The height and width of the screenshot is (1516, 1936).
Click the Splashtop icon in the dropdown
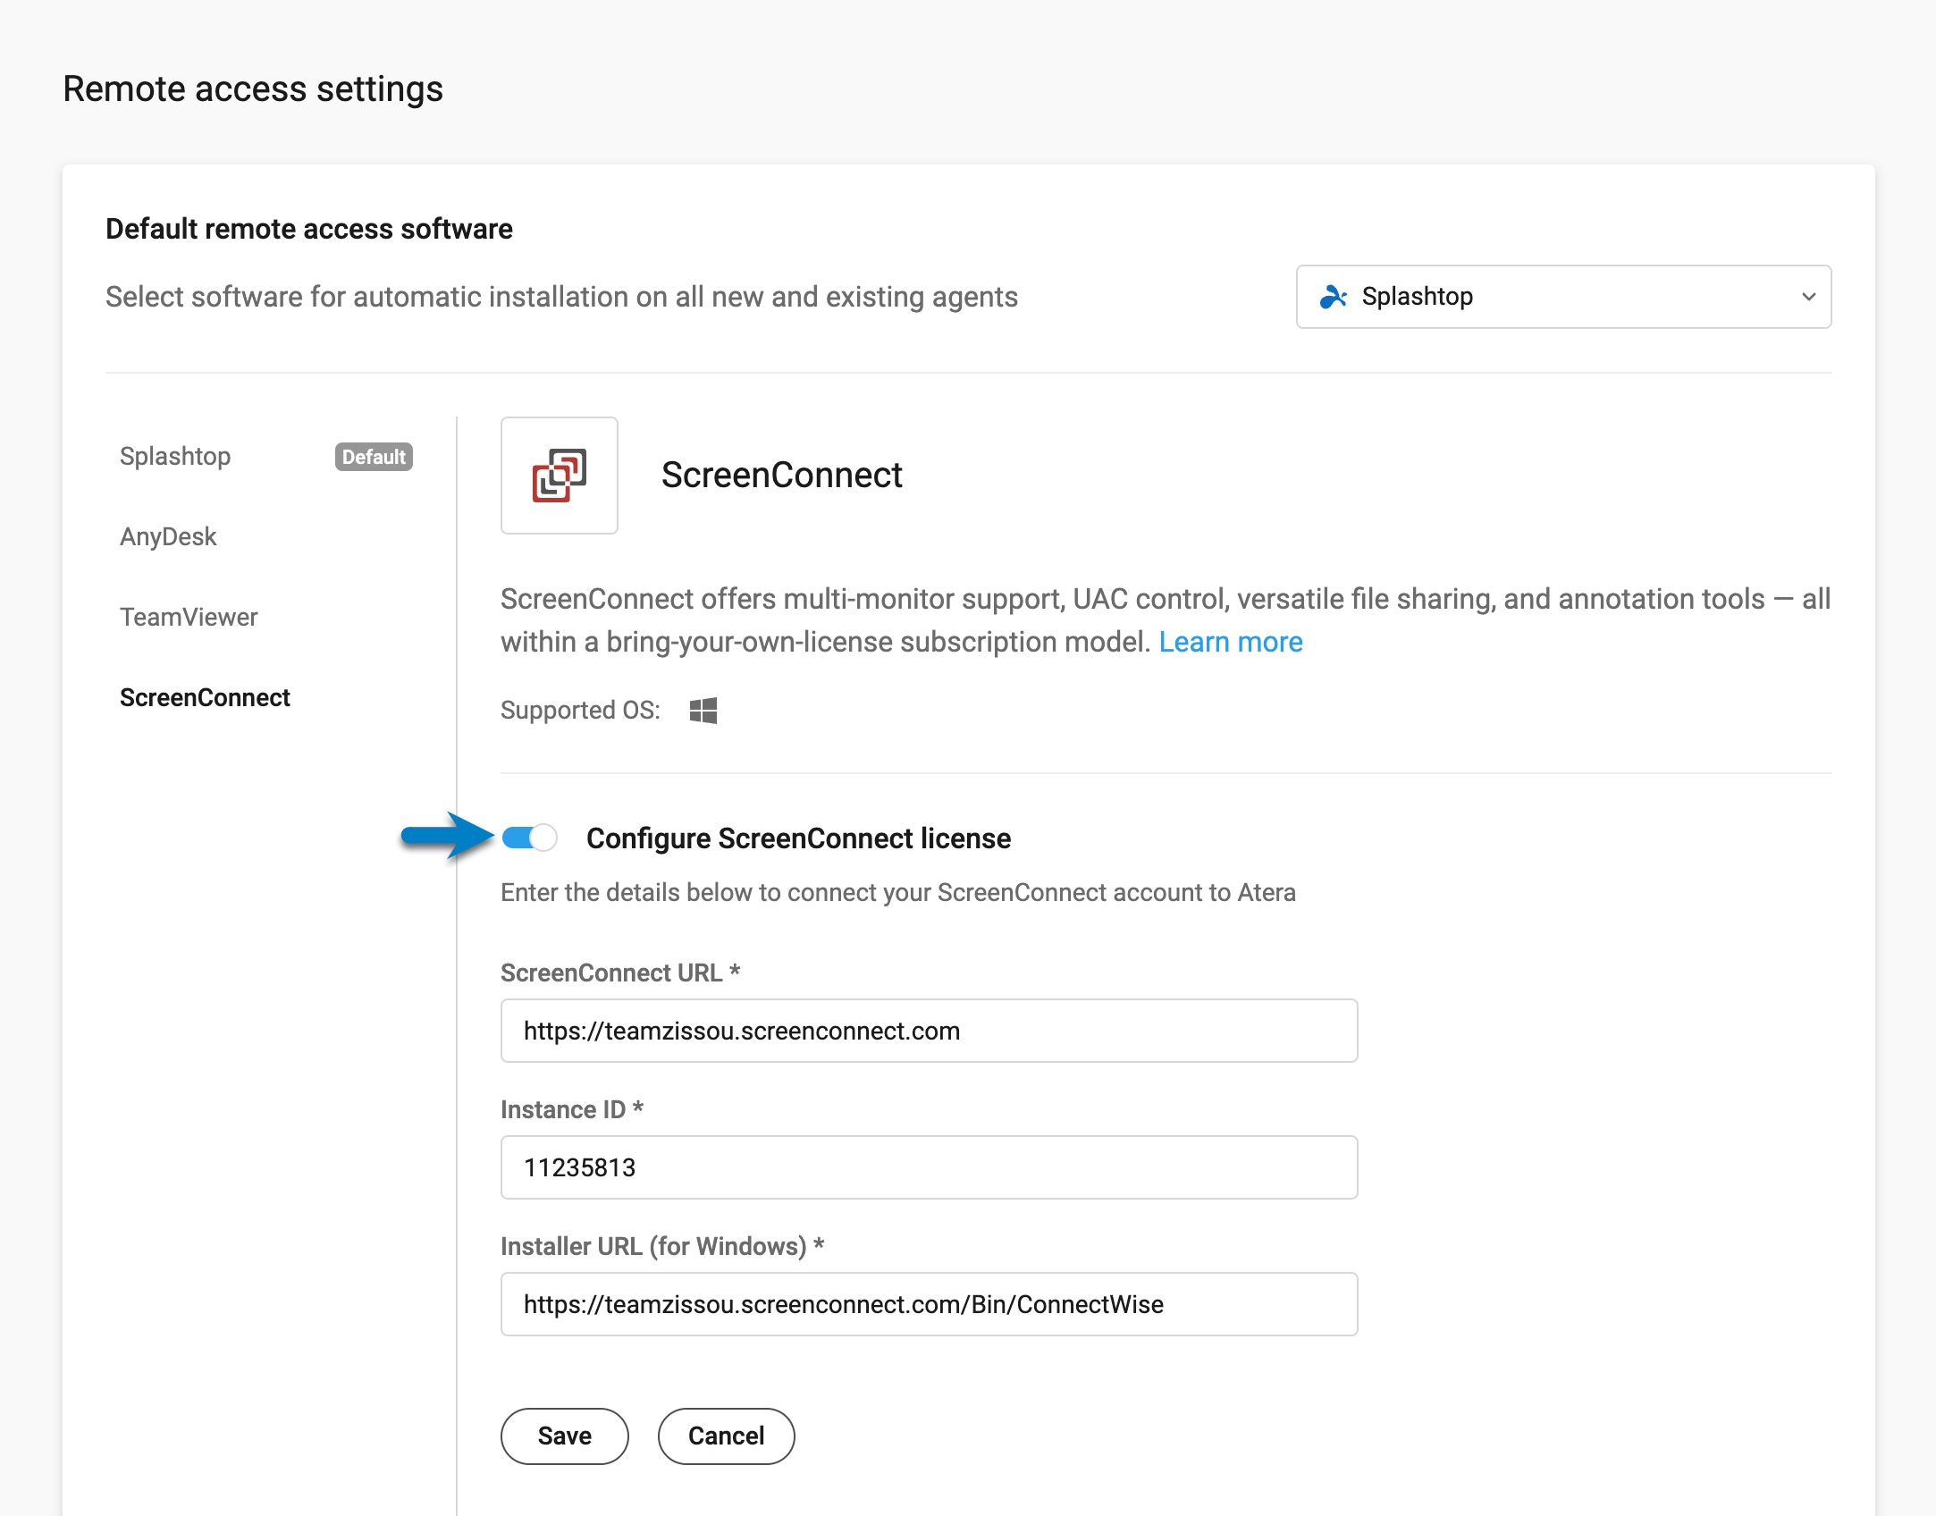[x=1333, y=297]
